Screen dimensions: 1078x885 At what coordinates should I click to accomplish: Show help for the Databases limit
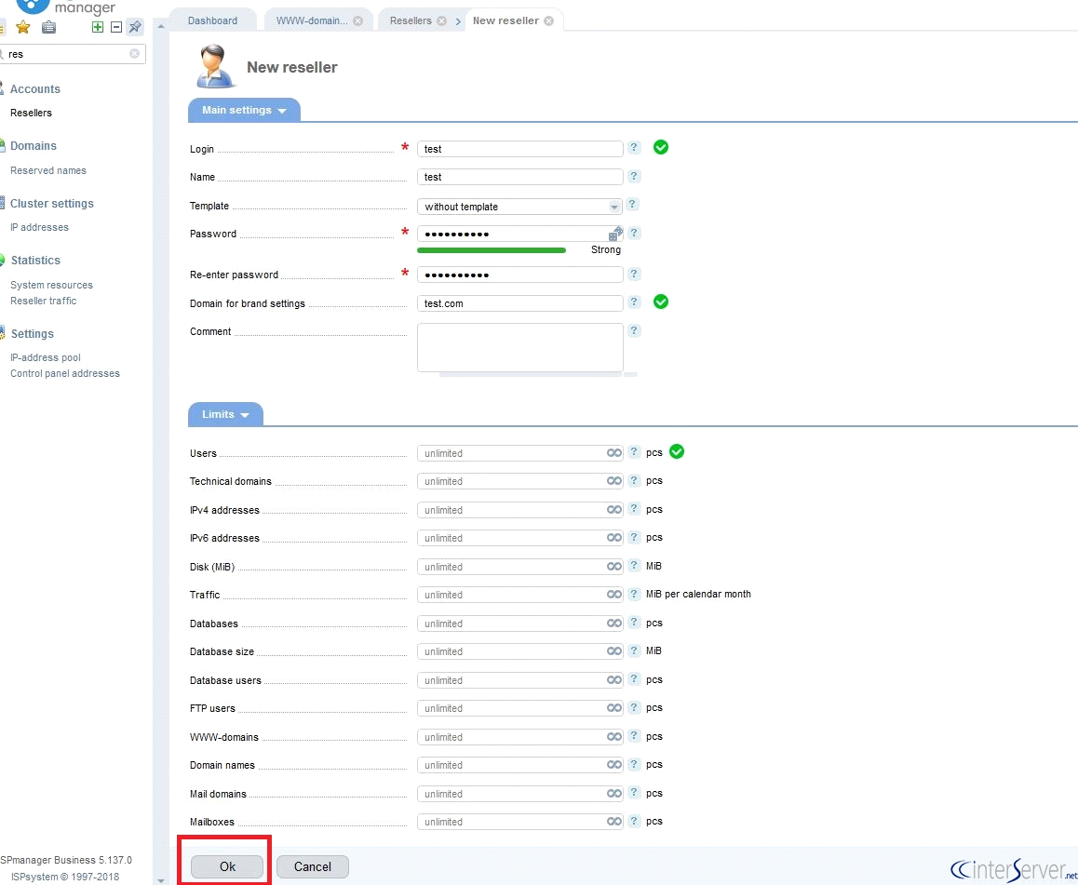click(634, 623)
